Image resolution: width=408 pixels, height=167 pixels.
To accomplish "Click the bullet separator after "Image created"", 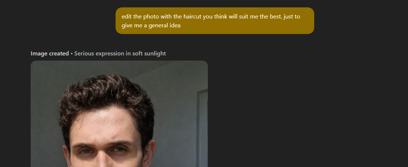I will tap(72, 54).
